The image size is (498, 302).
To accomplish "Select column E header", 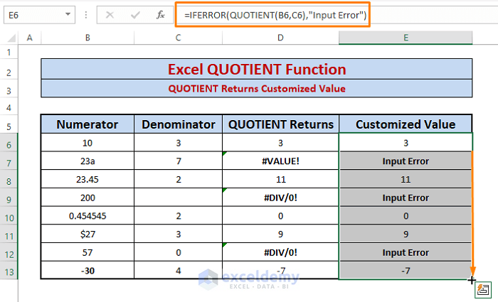I will click(x=406, y=38).
